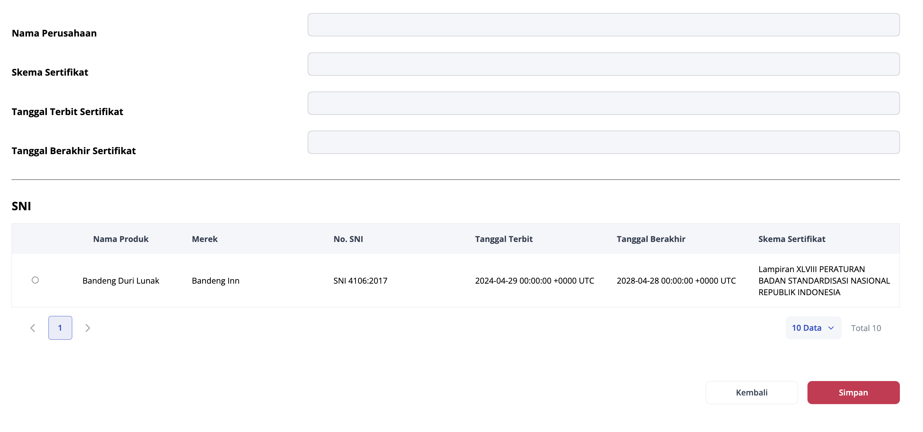The image size is (923, 432).
Task: Click the Tanggal Terbit column header
Action: tap(504, 239)
